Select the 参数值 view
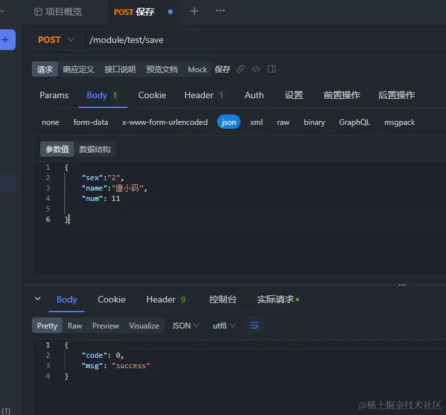446x415 pixels. pyautogui.click(x=57, y=149)
